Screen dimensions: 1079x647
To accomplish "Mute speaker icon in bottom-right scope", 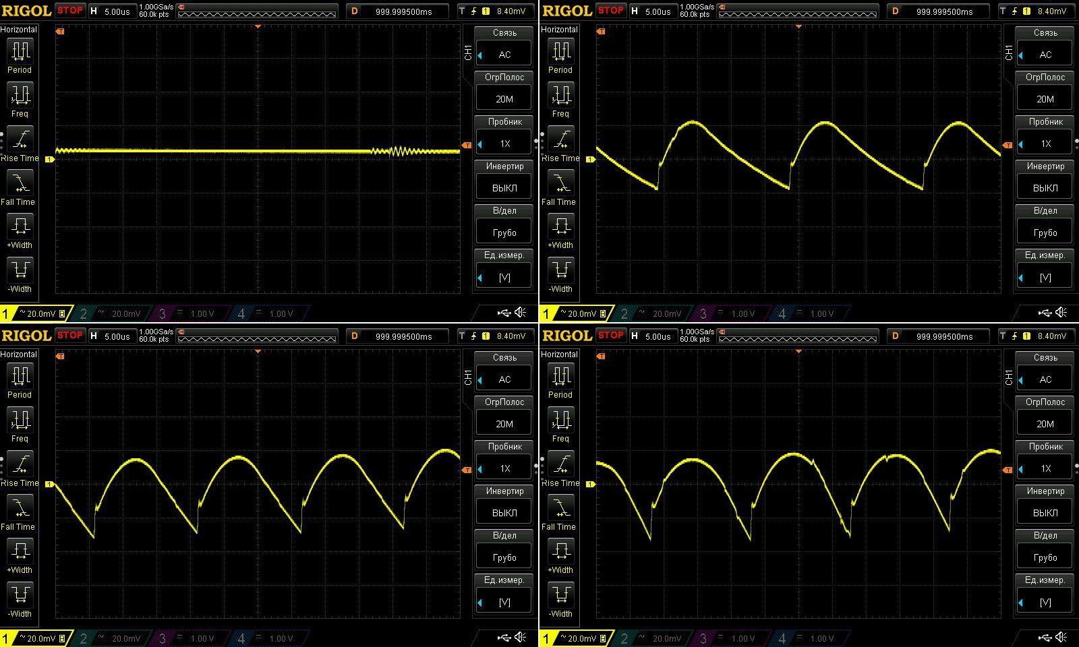I will pos(1061,637).
